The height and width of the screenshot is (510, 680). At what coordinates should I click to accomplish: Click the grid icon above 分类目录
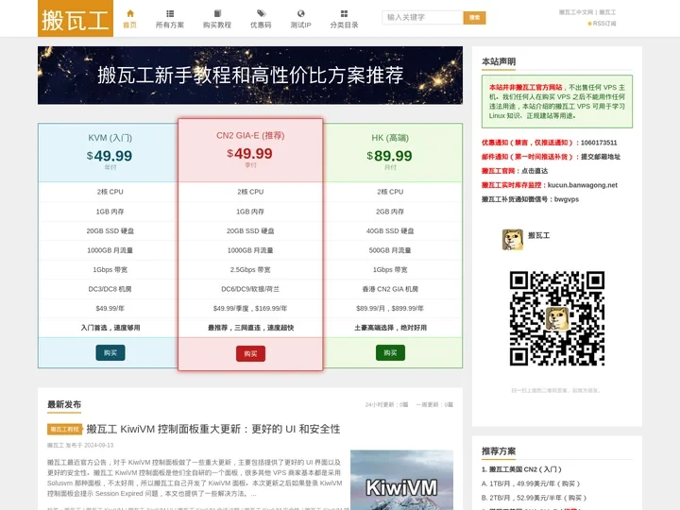[344, 13]
